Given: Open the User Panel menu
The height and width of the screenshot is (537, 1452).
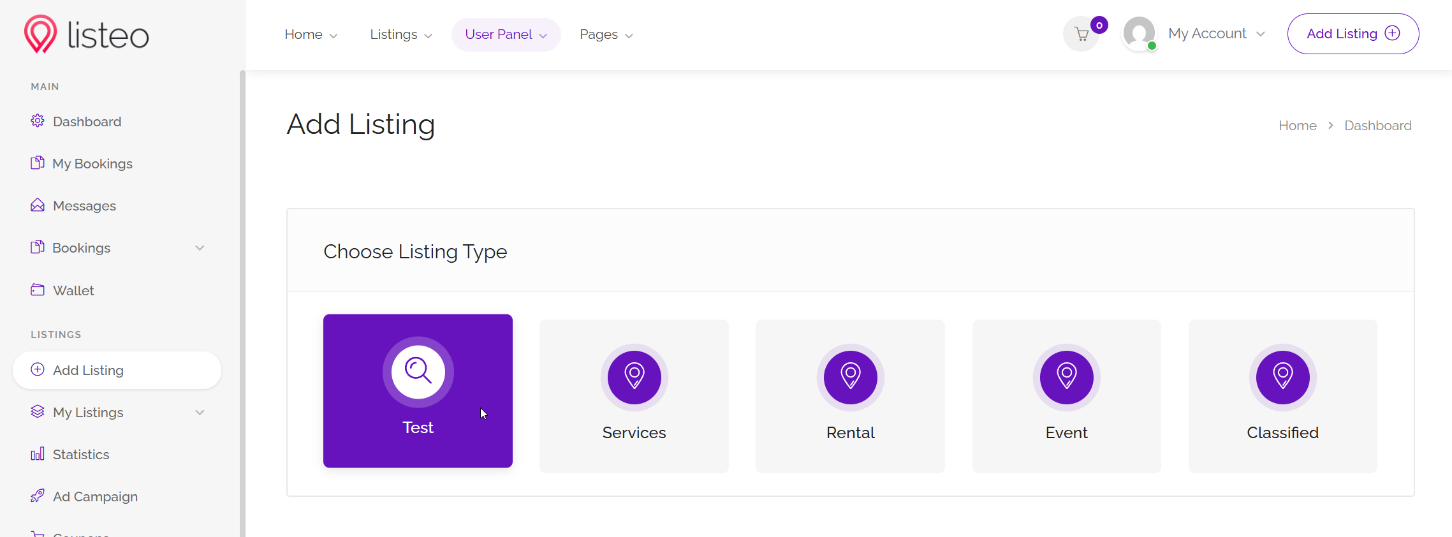Looking at the screenshot, I should point(506,34).
